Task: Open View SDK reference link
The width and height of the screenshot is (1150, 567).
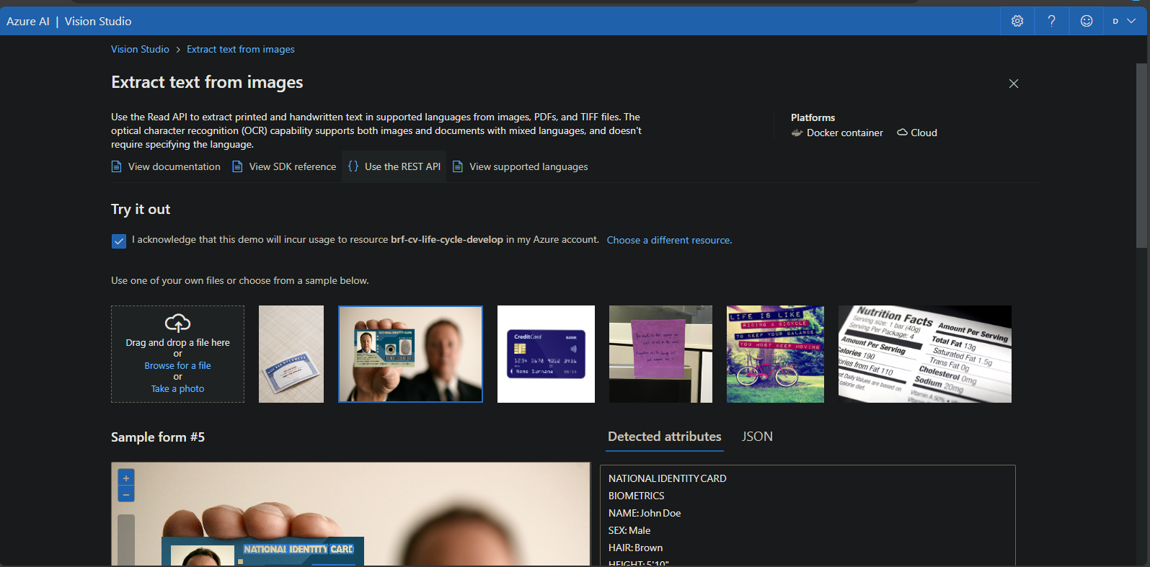Action: (284, 166)
